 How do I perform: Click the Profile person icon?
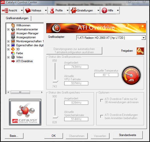click(x=52, y=10)
